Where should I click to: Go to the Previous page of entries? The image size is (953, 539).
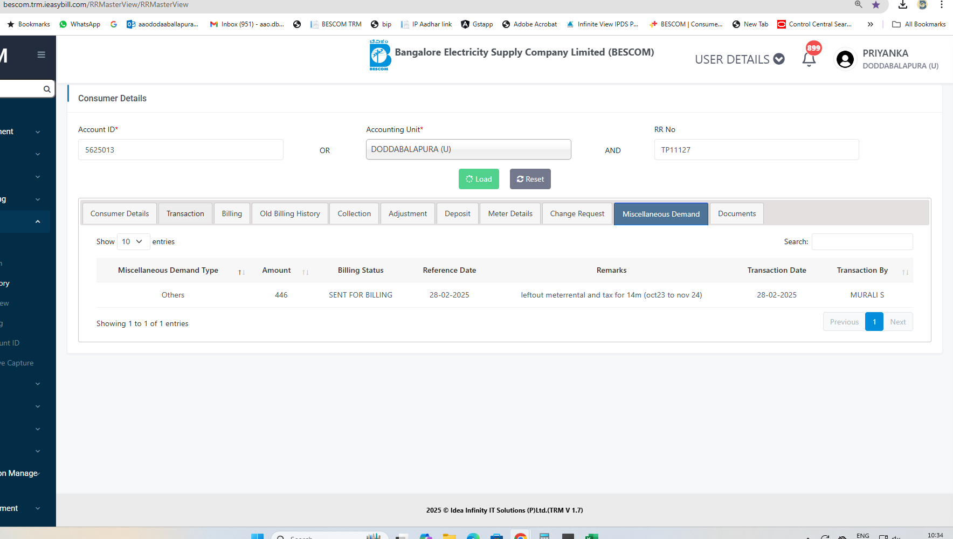(x=844, y=322)
